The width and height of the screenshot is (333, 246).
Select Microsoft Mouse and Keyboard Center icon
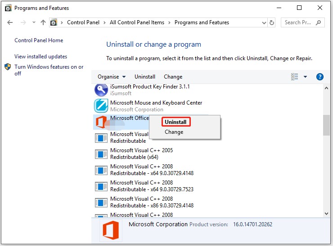(x=101, y=106)
